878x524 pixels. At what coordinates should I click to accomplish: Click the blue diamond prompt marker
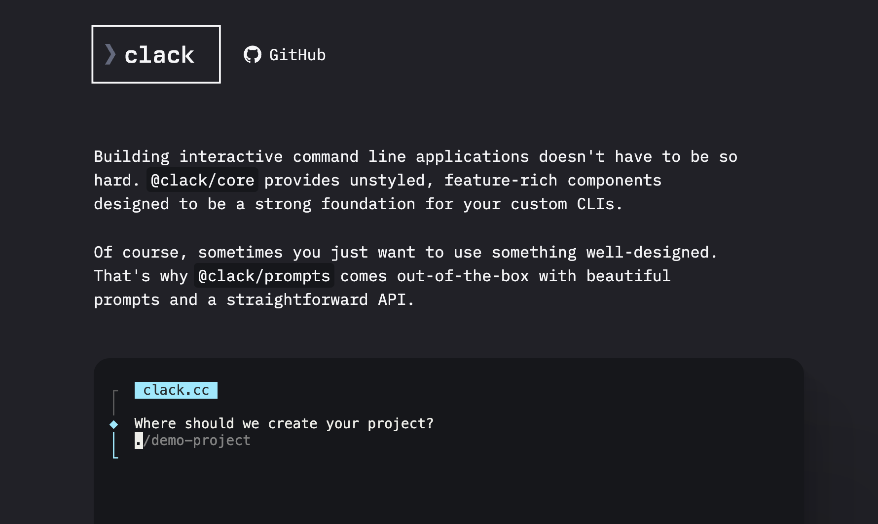[x=114, y=424]
